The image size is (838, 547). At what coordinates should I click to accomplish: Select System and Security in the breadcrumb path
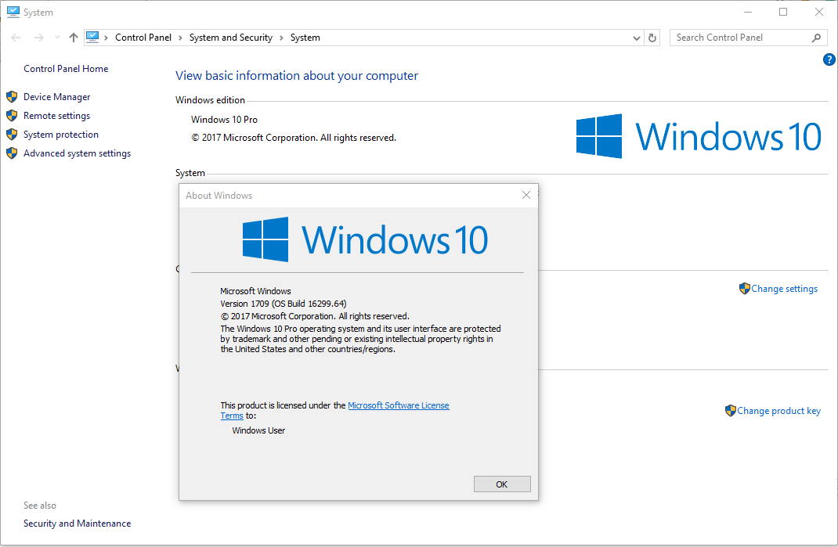coord(230,37)
